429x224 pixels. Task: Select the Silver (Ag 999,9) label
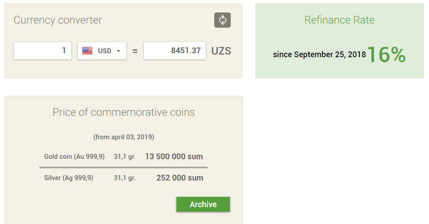(x=69, y=178)
